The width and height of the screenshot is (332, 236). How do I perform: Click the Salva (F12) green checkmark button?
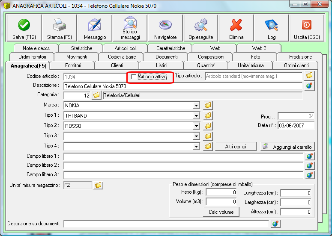[x=24, y=28]
